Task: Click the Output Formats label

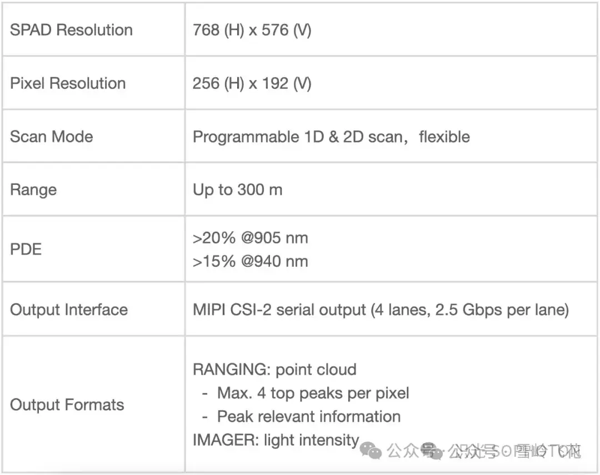Action: pyautogui.click(x=67, y=405)
